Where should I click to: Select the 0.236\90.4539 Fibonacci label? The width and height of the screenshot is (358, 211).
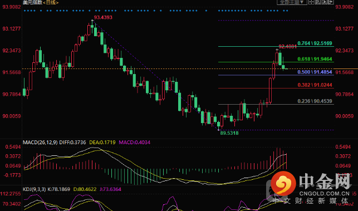(315, 101)
